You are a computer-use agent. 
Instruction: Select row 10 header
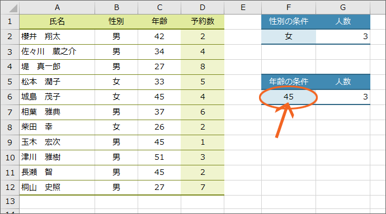pyautogui.click(x=10, y=158)
